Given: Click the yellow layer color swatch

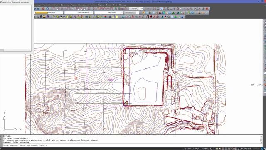Looking at the screenshot, I should [x=42, y=13].
